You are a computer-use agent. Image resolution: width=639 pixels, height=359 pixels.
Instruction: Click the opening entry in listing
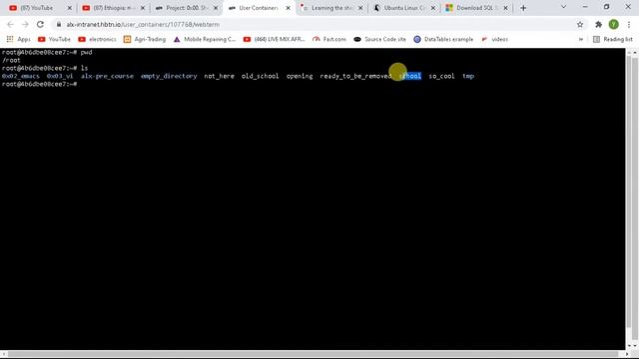300,76
